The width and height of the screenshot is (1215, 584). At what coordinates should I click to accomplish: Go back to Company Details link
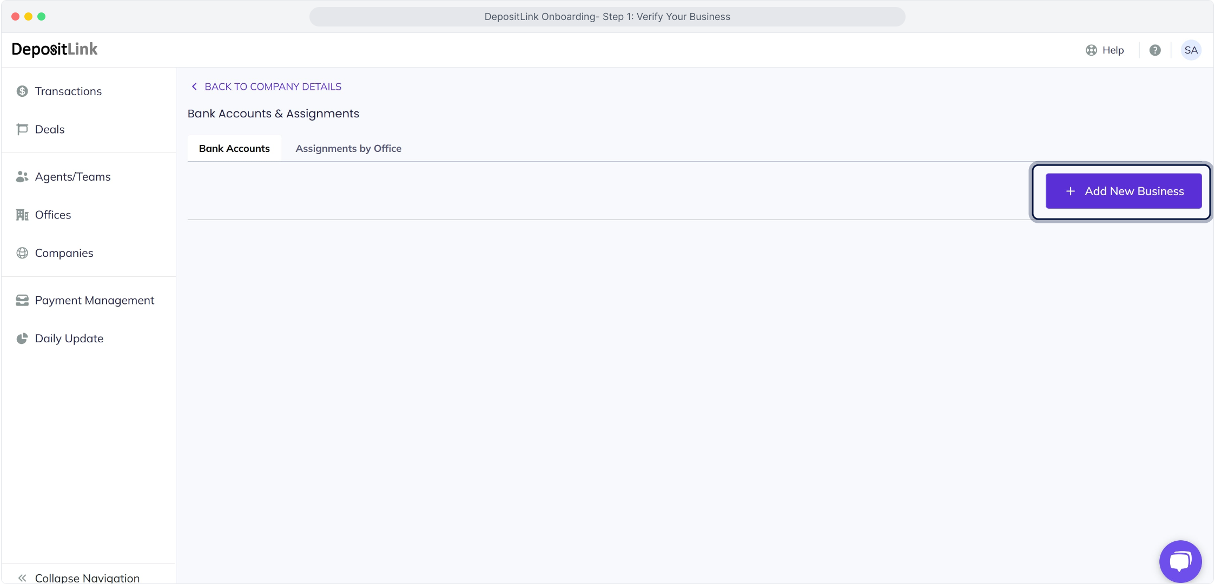pyautogui.click(x=273, y=87)
